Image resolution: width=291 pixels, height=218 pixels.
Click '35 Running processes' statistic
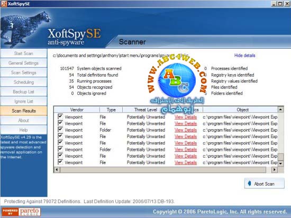[x=90, y=81]
